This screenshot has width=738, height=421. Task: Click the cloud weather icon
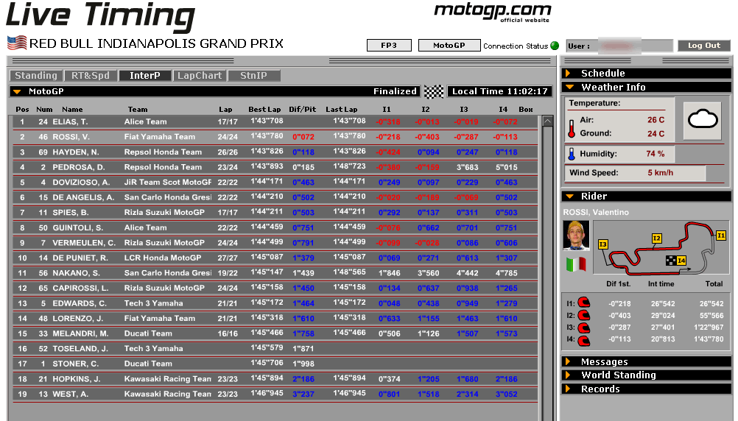coord(703,121)
